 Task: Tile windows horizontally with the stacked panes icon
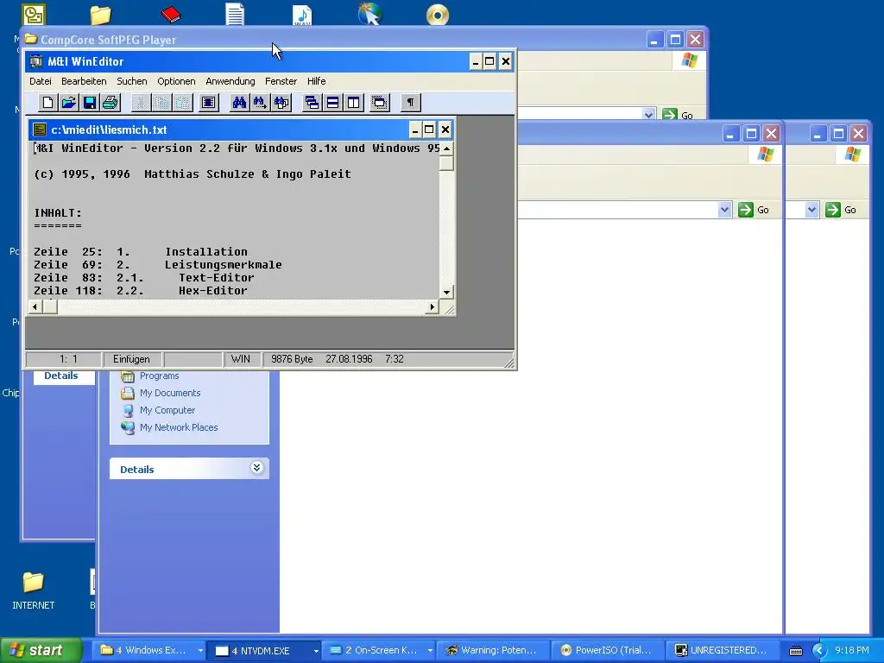point(332,103)
